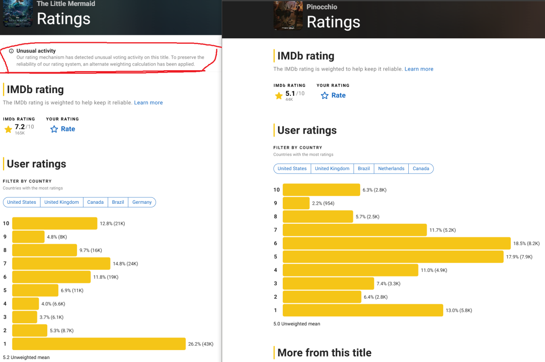Select United Kingdom filter under Pinocchio
Viewport: 545px width, 362px height.
332,168
